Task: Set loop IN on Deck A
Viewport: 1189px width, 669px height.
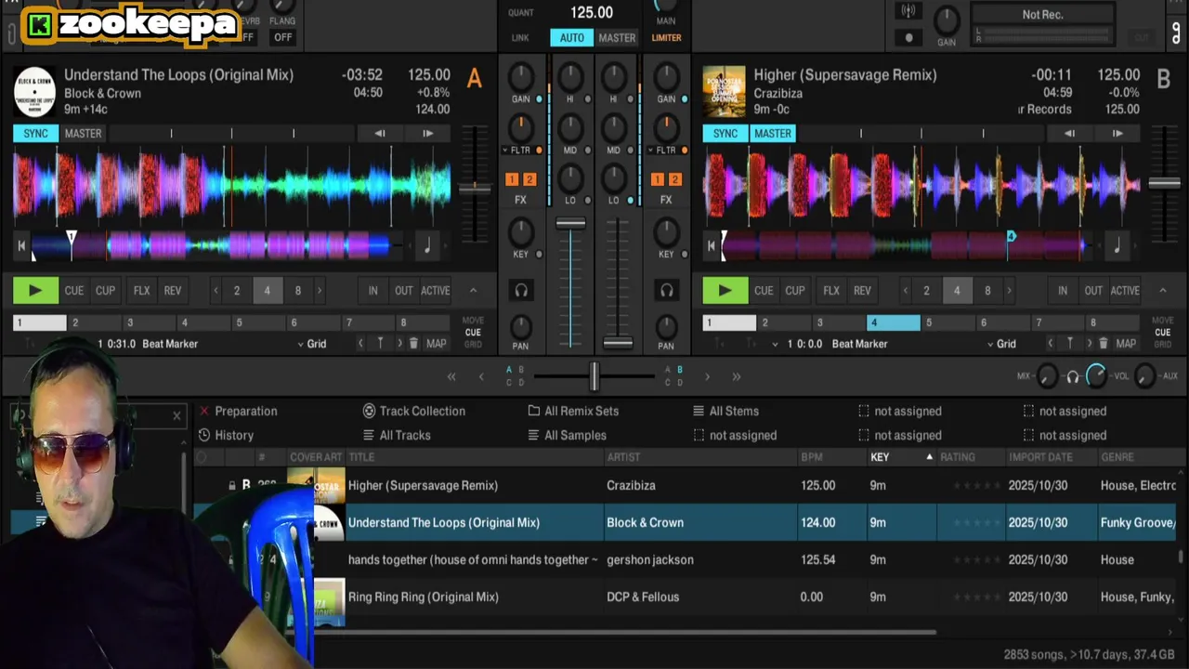Action: (372, 291)
